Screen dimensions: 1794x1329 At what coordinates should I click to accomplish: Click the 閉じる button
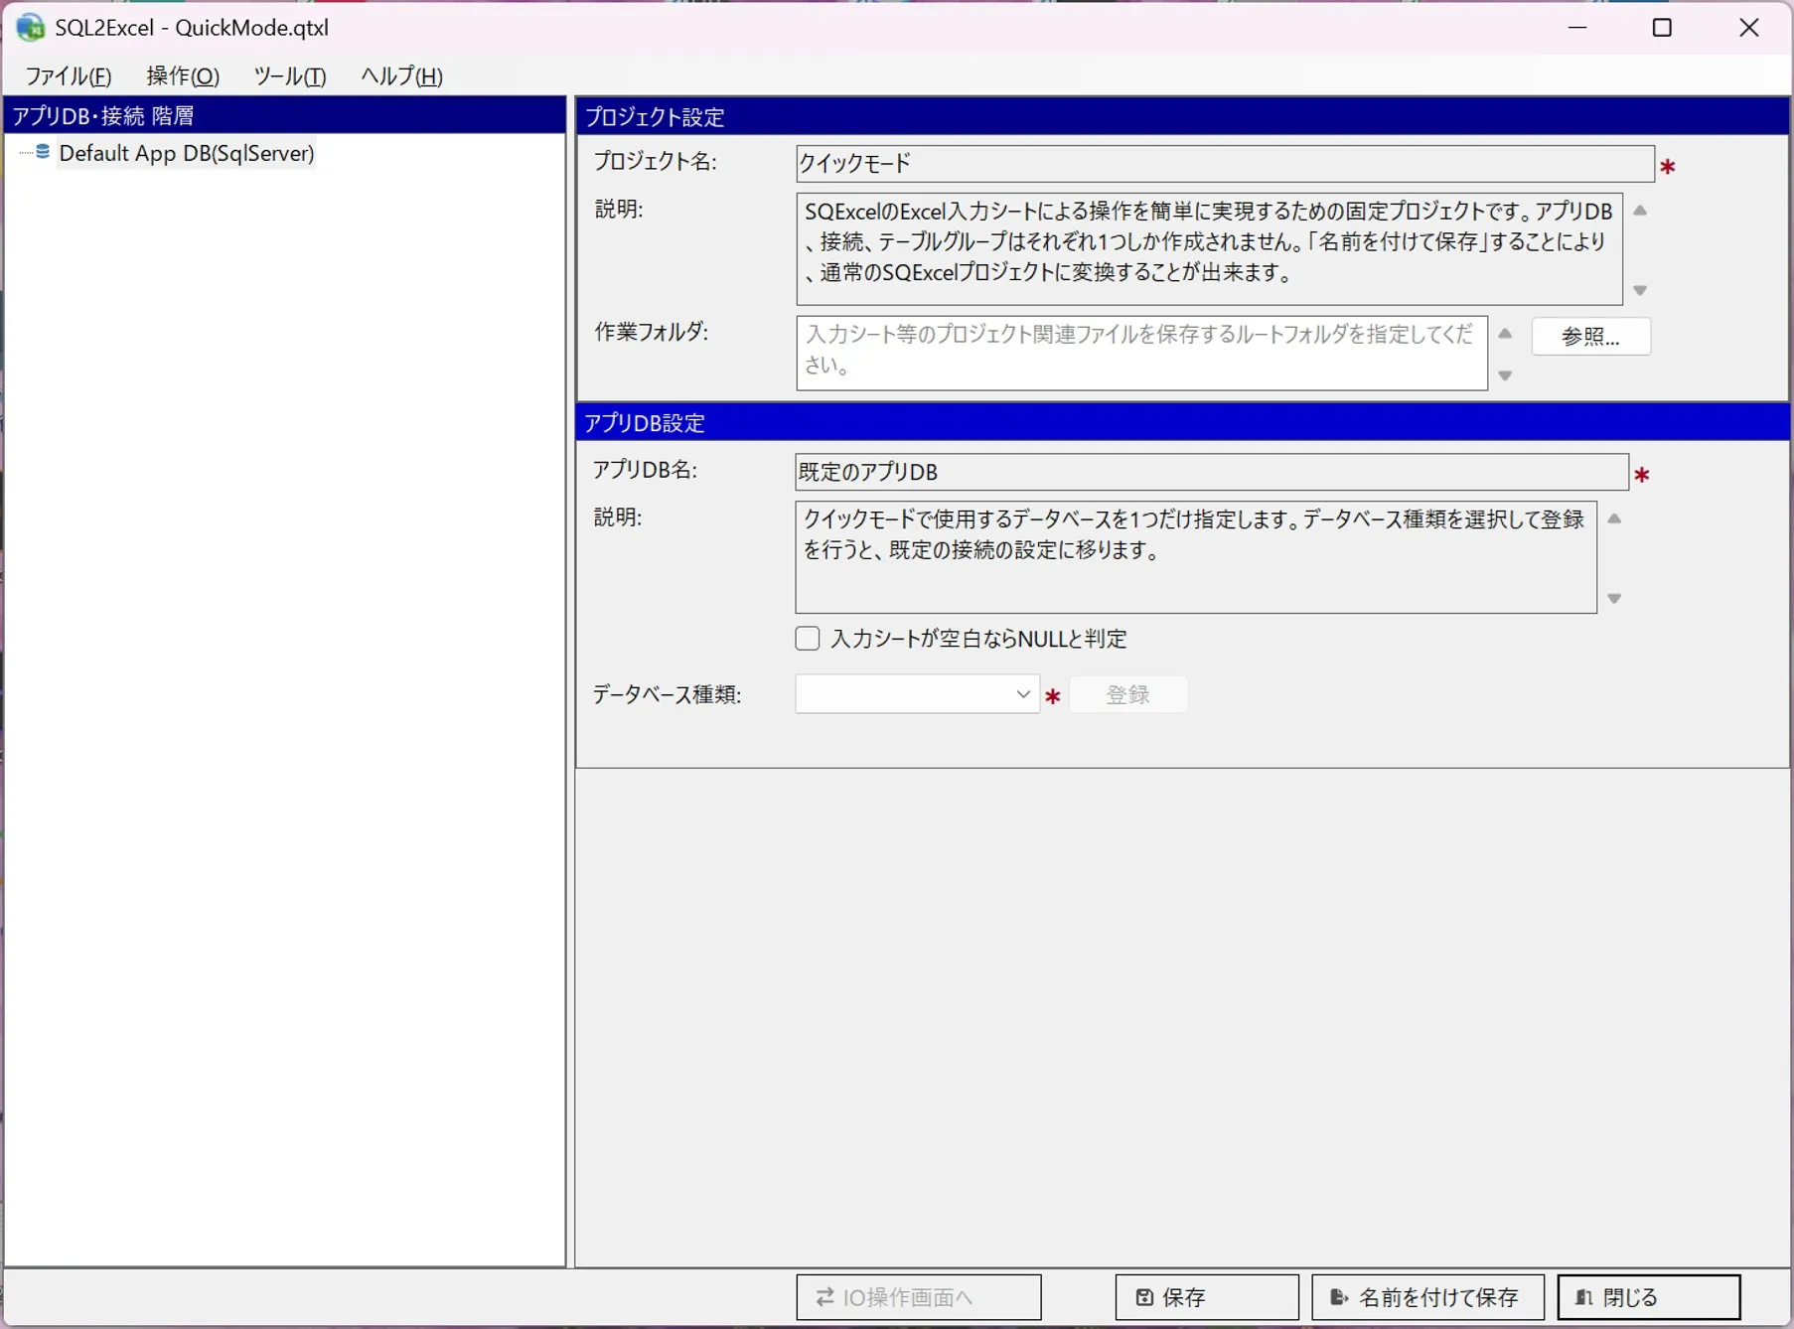click(x=1649, y=1297)
